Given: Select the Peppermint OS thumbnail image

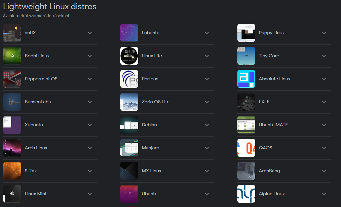Looking at the screenshot, I should (x=12, y=79).
